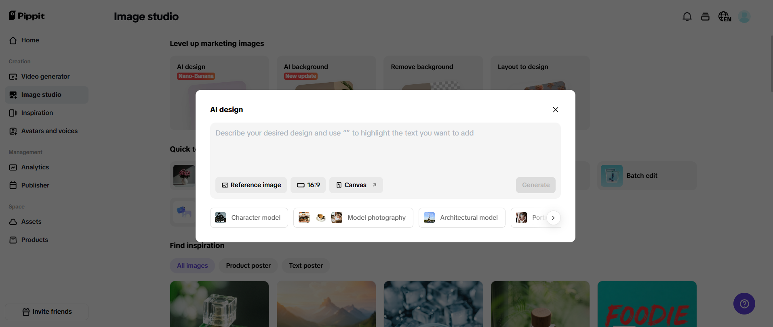This screenshot has height=327, width=773.
Task: Open Canvas in new window
Action: point(356,185)
